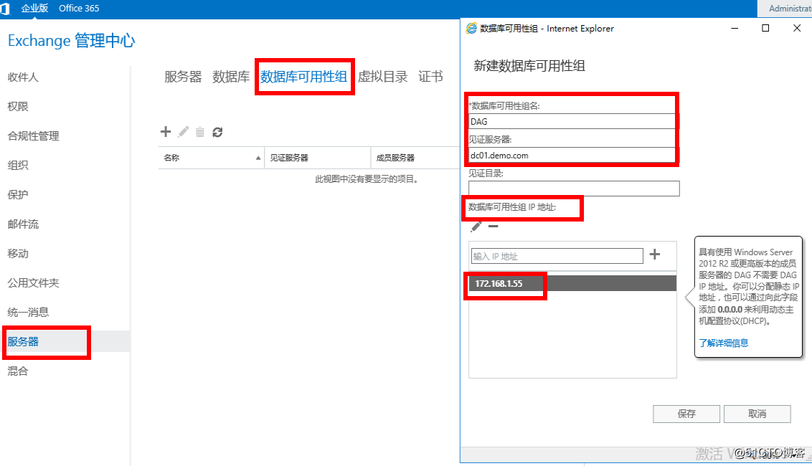Click Internet Explorer icon in dialog title
This screenshot has width=812, height=466.
pyautogui.click(x=471, y=29)
